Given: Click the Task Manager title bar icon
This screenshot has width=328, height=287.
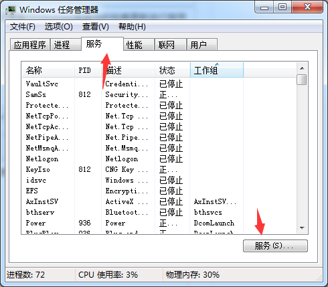Looking at the screenshot, I should coord(11,10).
